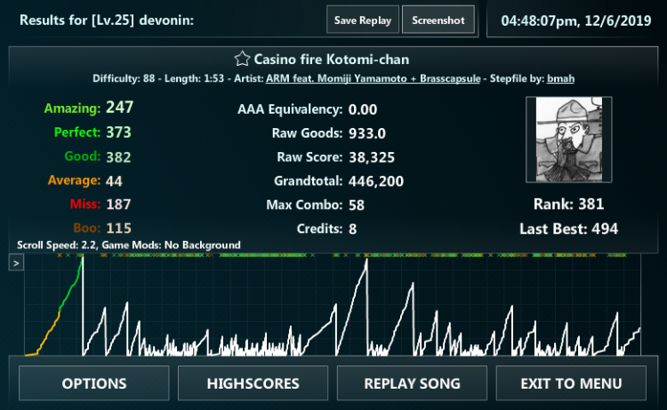This screenshot has width=667, height=410.
Task: Click the player avatar image
Action: [x=568, y=140]
